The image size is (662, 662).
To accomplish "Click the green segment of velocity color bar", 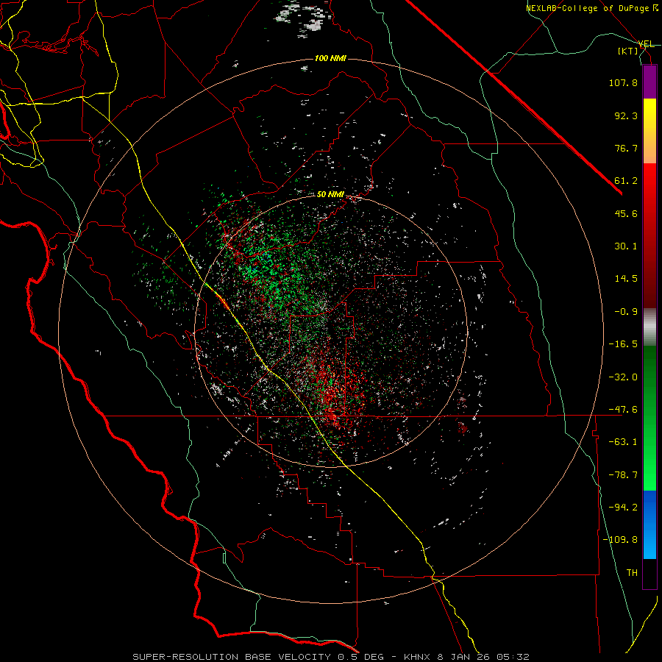I will [x=649, y=418].
